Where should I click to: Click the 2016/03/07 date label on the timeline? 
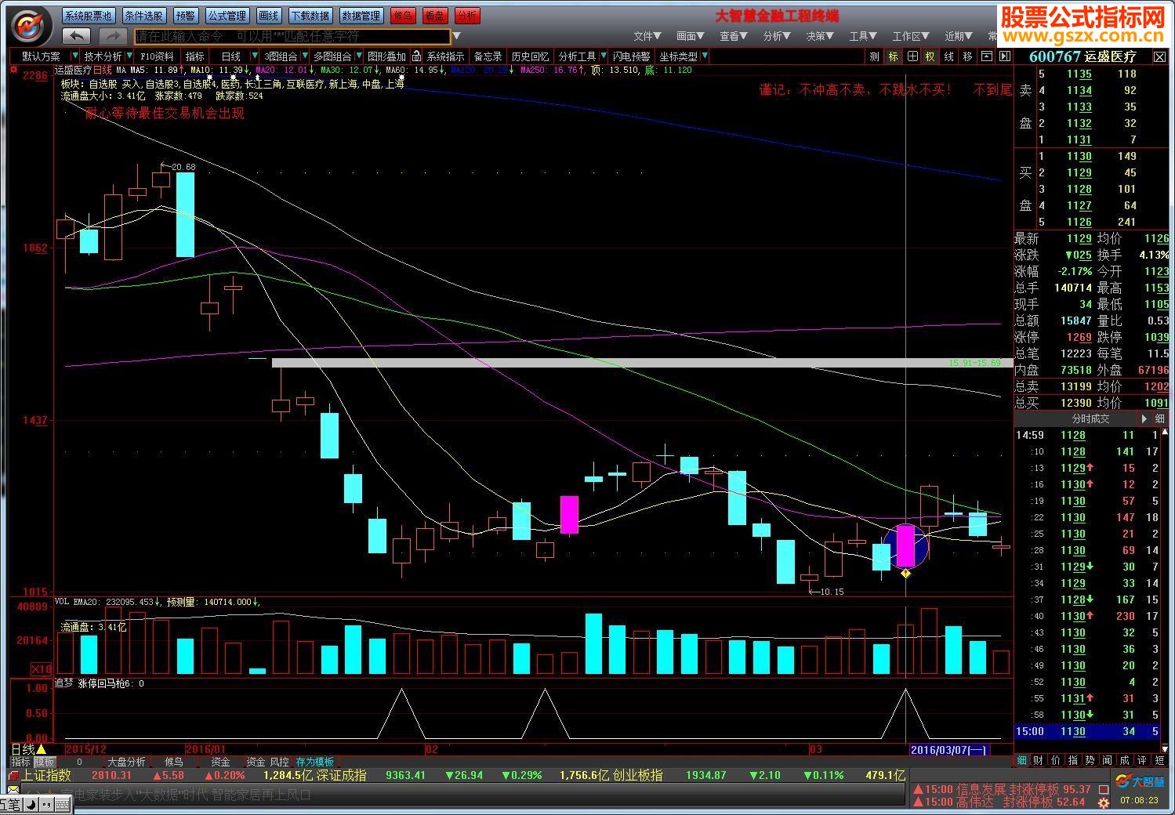coord(949,750)
